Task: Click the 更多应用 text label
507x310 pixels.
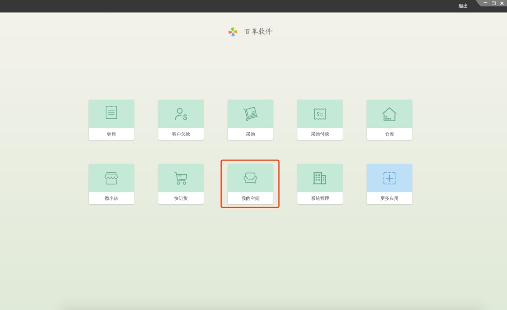Action: point(389,199)
